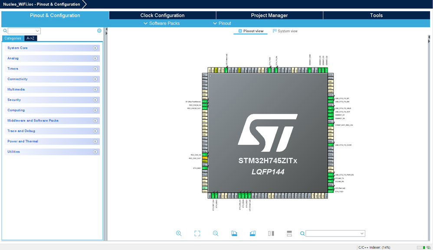The width and height of the screenshot is (433, 250).
Task: Switch to System view
Action: click(x=285, y=31)
